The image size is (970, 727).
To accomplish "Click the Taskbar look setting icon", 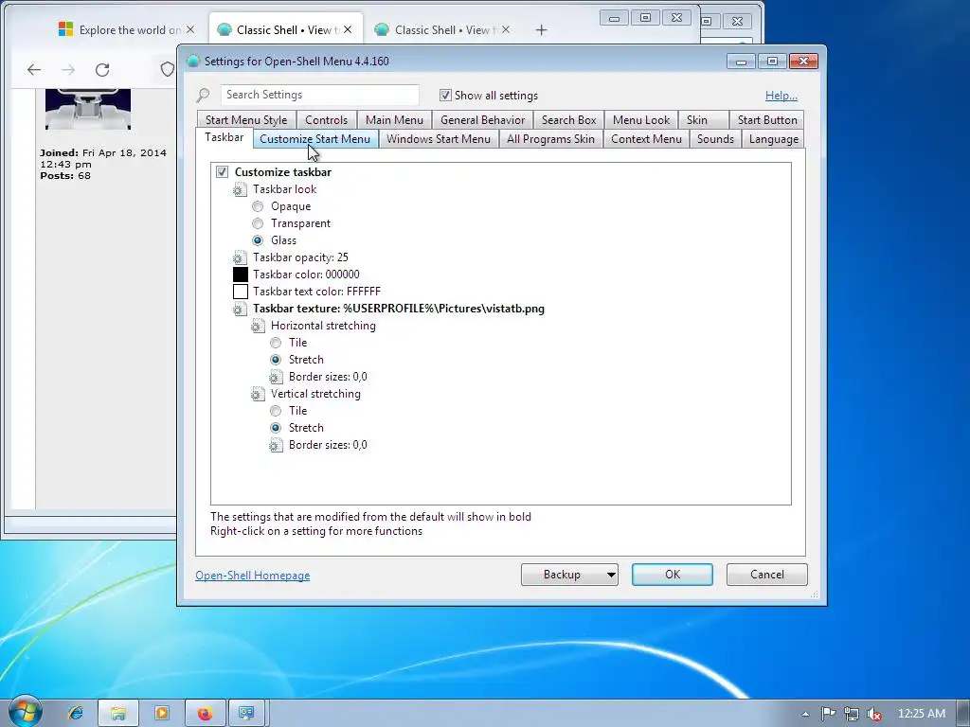I will [240, 189].
